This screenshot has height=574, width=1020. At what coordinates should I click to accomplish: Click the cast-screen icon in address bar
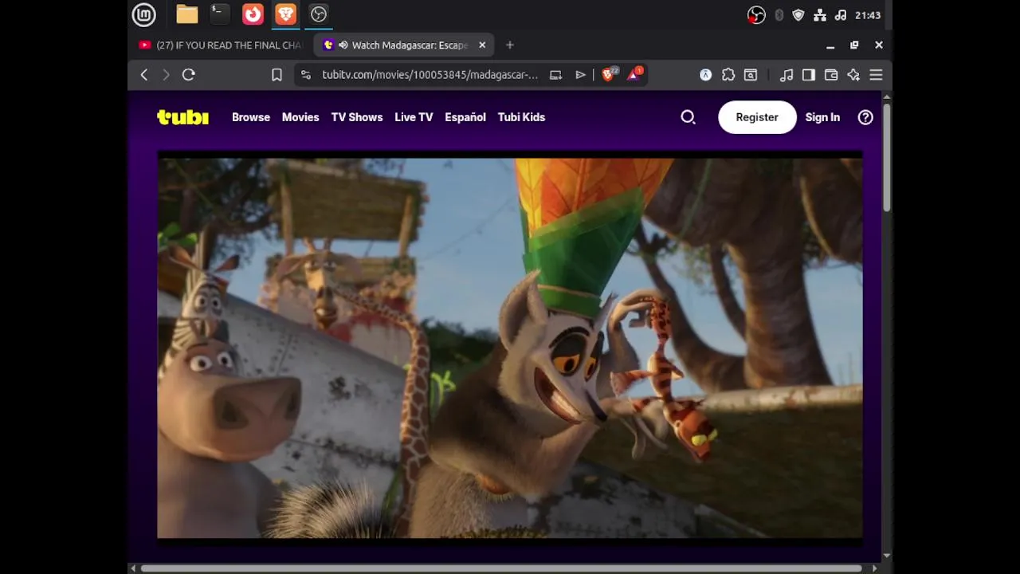click(555, 75)
